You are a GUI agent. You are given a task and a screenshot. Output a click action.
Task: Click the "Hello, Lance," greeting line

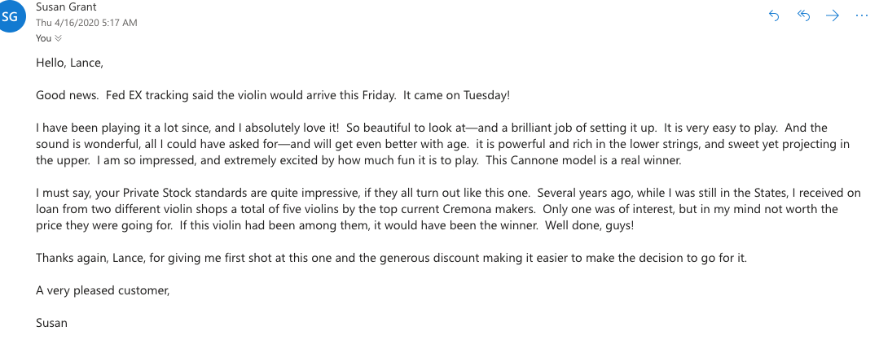pyautogui.click(x=69, y=62)
